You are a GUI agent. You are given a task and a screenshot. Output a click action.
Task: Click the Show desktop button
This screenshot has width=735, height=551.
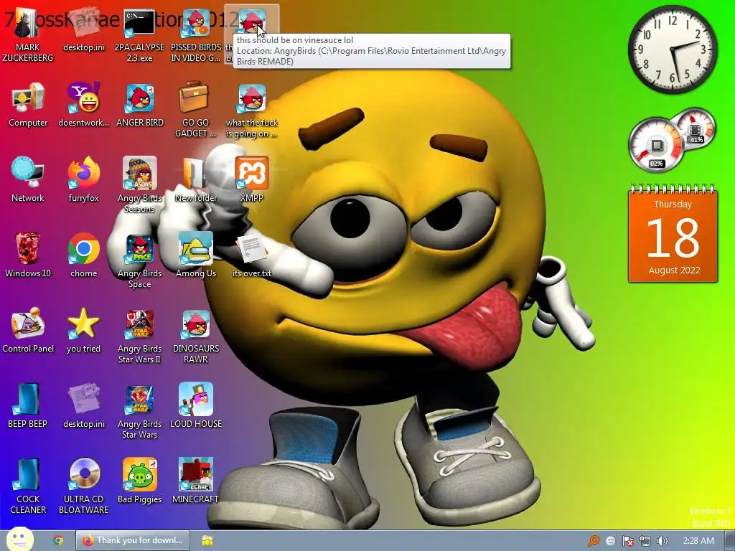click(730, 541)
